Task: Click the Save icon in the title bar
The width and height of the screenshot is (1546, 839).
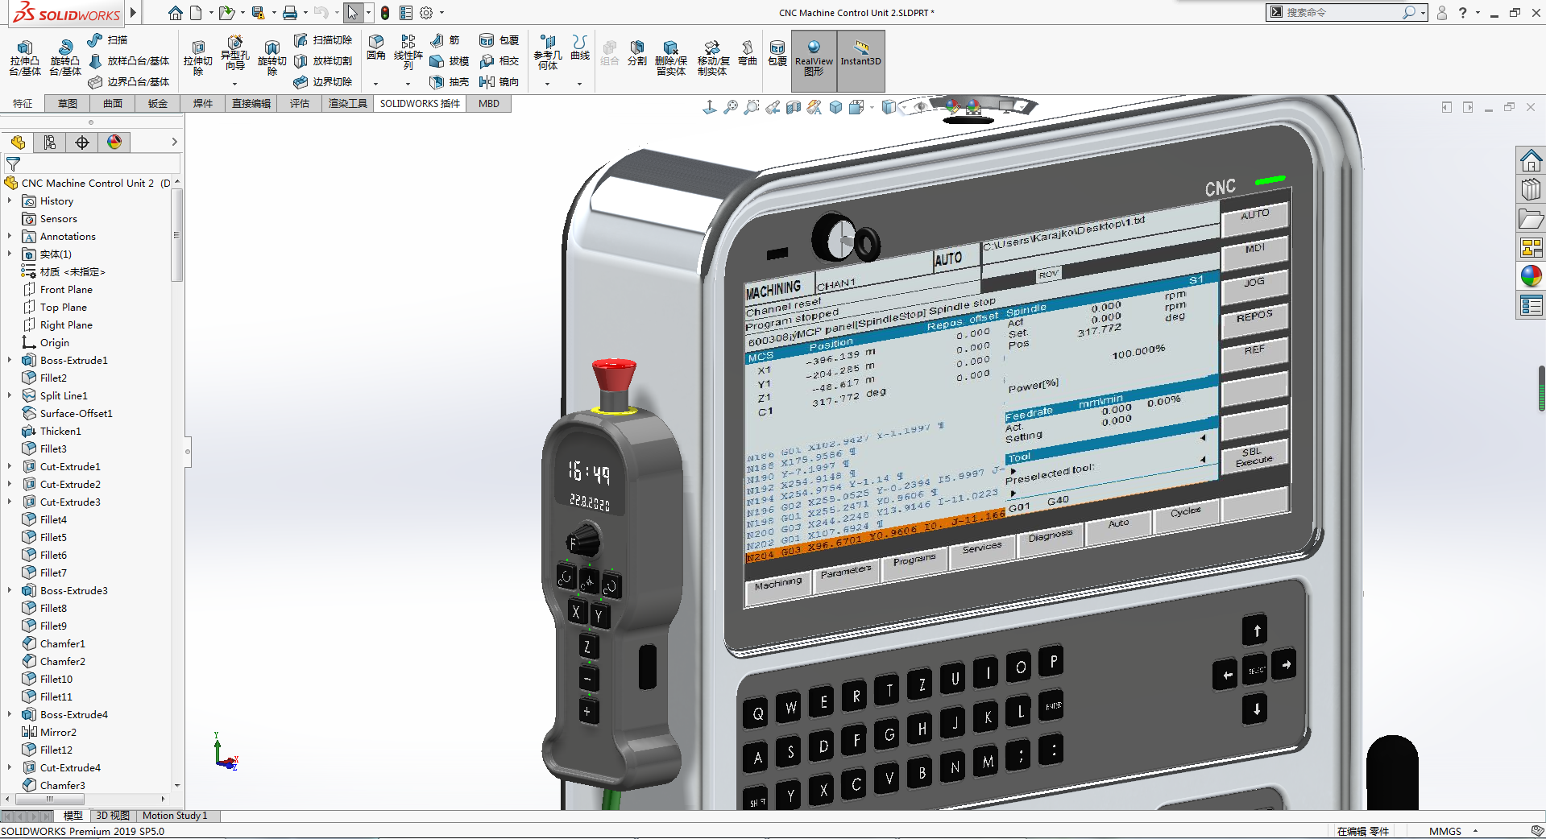Action: click(x=258, y=13)
